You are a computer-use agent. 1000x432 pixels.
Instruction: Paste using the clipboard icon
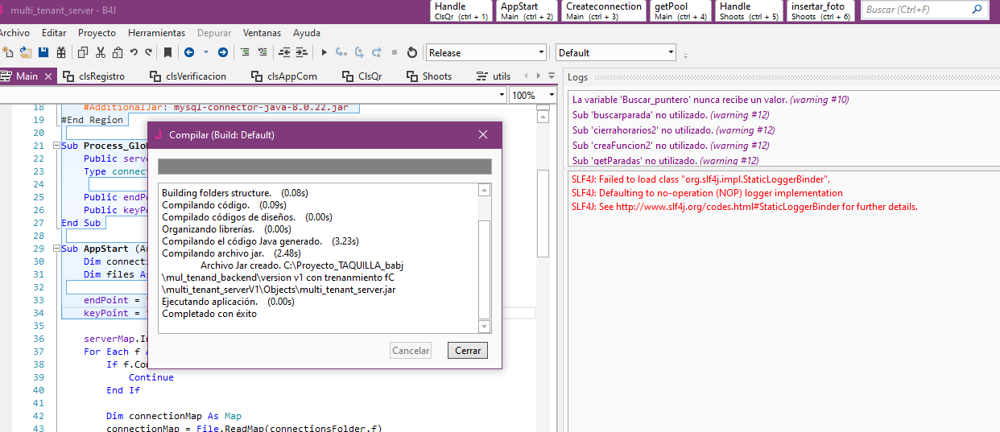click(118, 52)
